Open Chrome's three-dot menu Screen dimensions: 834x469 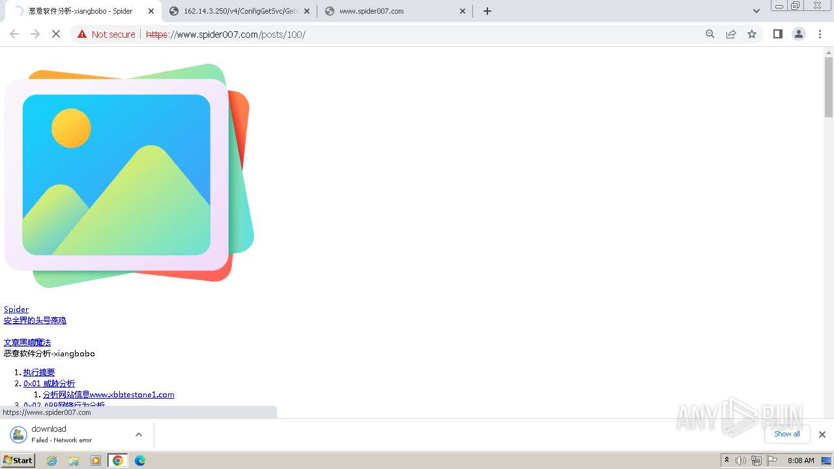[820, 34]
